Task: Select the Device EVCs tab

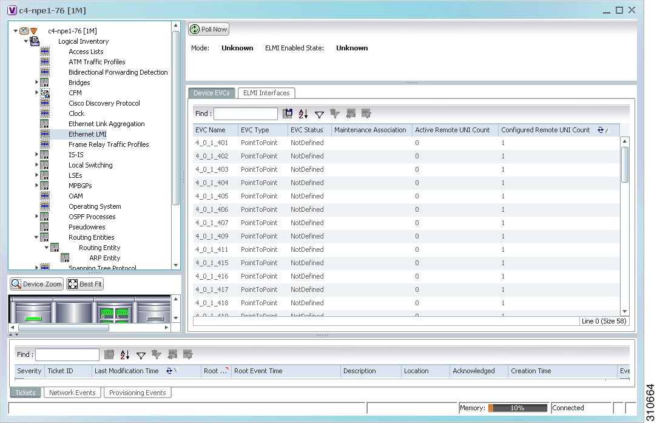Action: coord(212,93)
